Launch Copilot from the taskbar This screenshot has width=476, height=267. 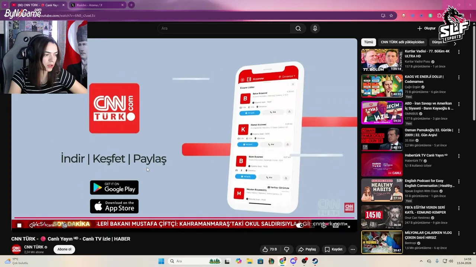click(x=238, y=261)
